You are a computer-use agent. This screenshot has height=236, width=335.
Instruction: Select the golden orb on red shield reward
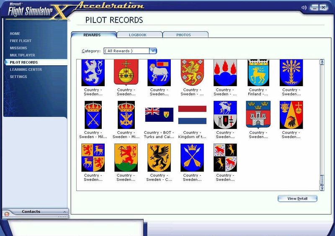pyautogui.click(x=126, y=73)
